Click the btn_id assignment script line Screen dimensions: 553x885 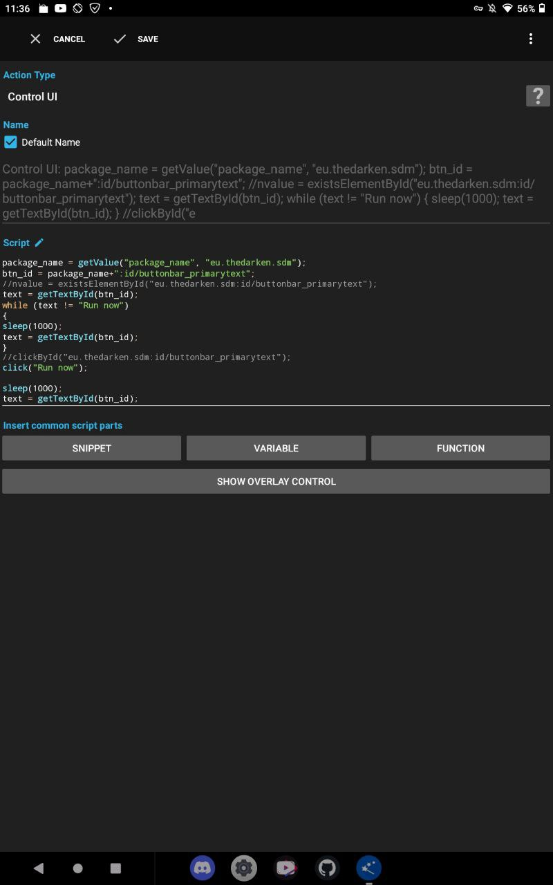click(129, 273)
